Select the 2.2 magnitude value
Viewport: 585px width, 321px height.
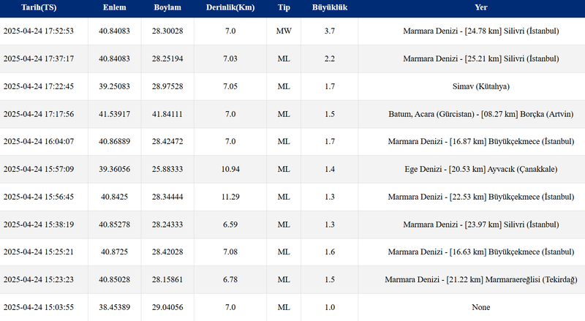[329, 58]
